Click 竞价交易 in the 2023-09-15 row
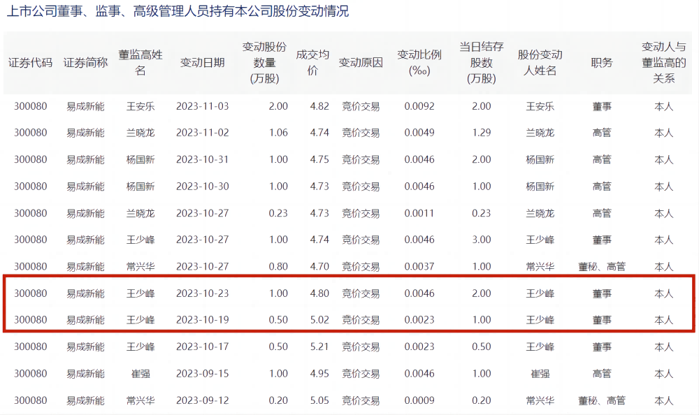Screen dimensions: 699x415 [361, 374]
